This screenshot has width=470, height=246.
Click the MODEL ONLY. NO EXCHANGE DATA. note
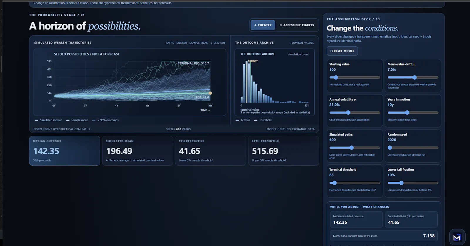click(291, 129)
